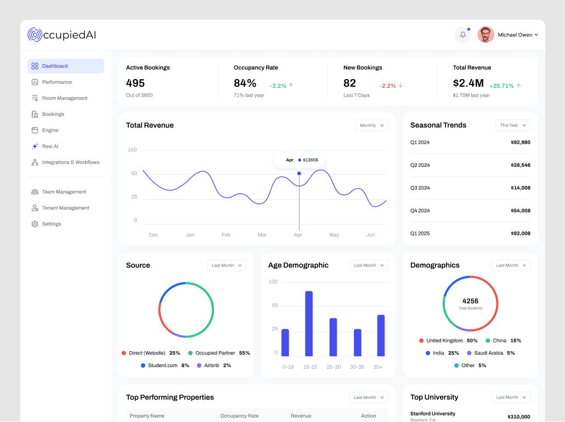The width and height of the screenshot is (565, 422).
Task: Click Michael Owen's profile avatar
Action: click(x=485, y=35)
